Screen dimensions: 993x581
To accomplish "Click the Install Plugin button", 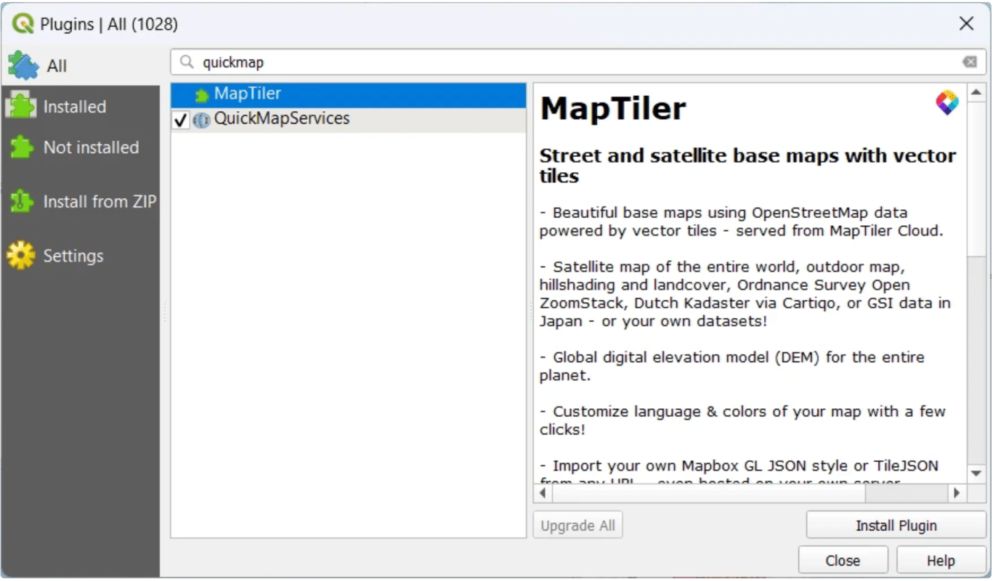I will (x=895, y=524).
